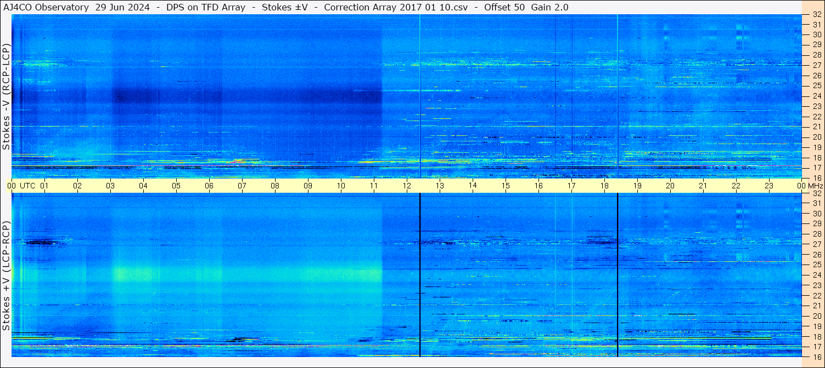Select the 13 hour tick label
This screenshot has height=368, width=825.
coord(440,186)
